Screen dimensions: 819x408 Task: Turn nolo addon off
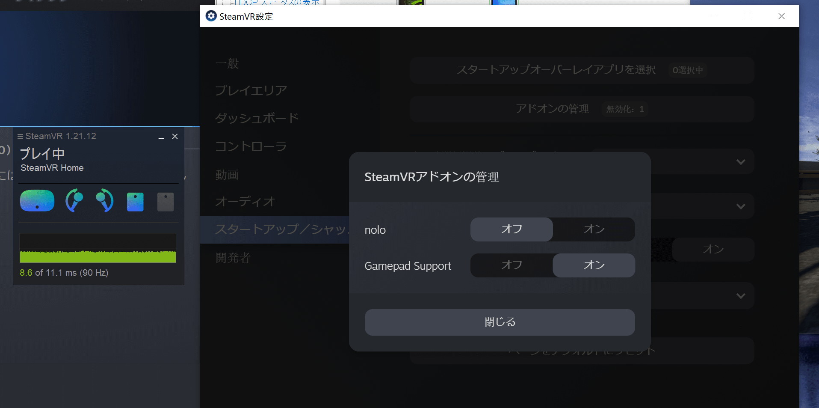512,229
